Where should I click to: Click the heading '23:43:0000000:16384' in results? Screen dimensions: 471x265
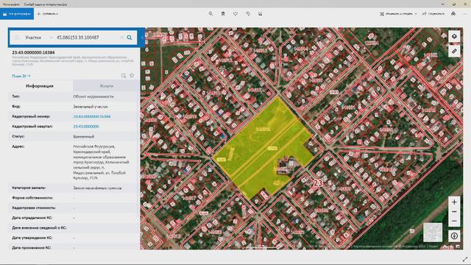(33, 52)
